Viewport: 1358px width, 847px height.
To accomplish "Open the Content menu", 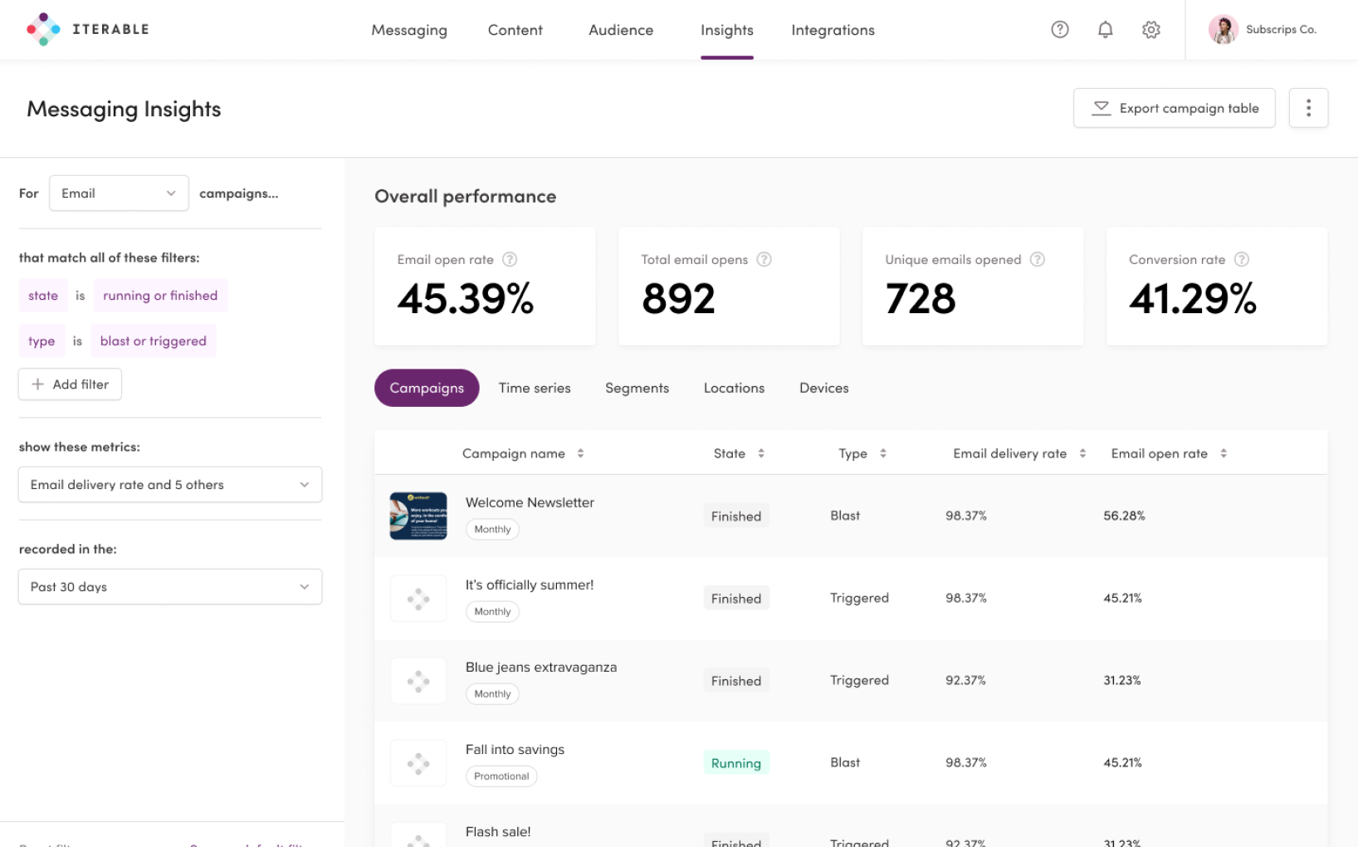I will tap(515, 30).
